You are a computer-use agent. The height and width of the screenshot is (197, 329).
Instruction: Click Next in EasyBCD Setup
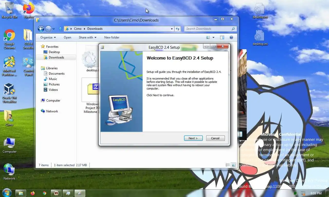pos(193,138)
